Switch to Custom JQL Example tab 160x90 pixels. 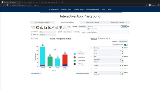pyautogui.click(x=117, y=22)
